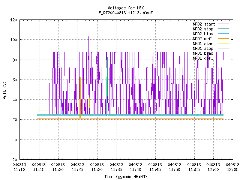Click the "NPD1 stop" legend label

click(x=203, y=48)
